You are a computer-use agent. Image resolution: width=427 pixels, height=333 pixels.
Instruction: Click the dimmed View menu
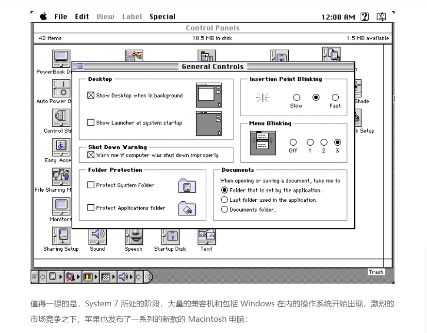(x=105, y=16)
